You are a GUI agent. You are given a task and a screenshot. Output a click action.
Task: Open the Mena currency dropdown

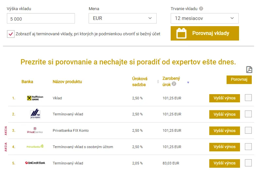tap(122, 18)
